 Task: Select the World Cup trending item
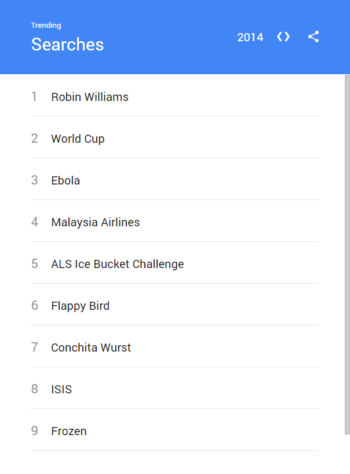[x=78, y=139]
